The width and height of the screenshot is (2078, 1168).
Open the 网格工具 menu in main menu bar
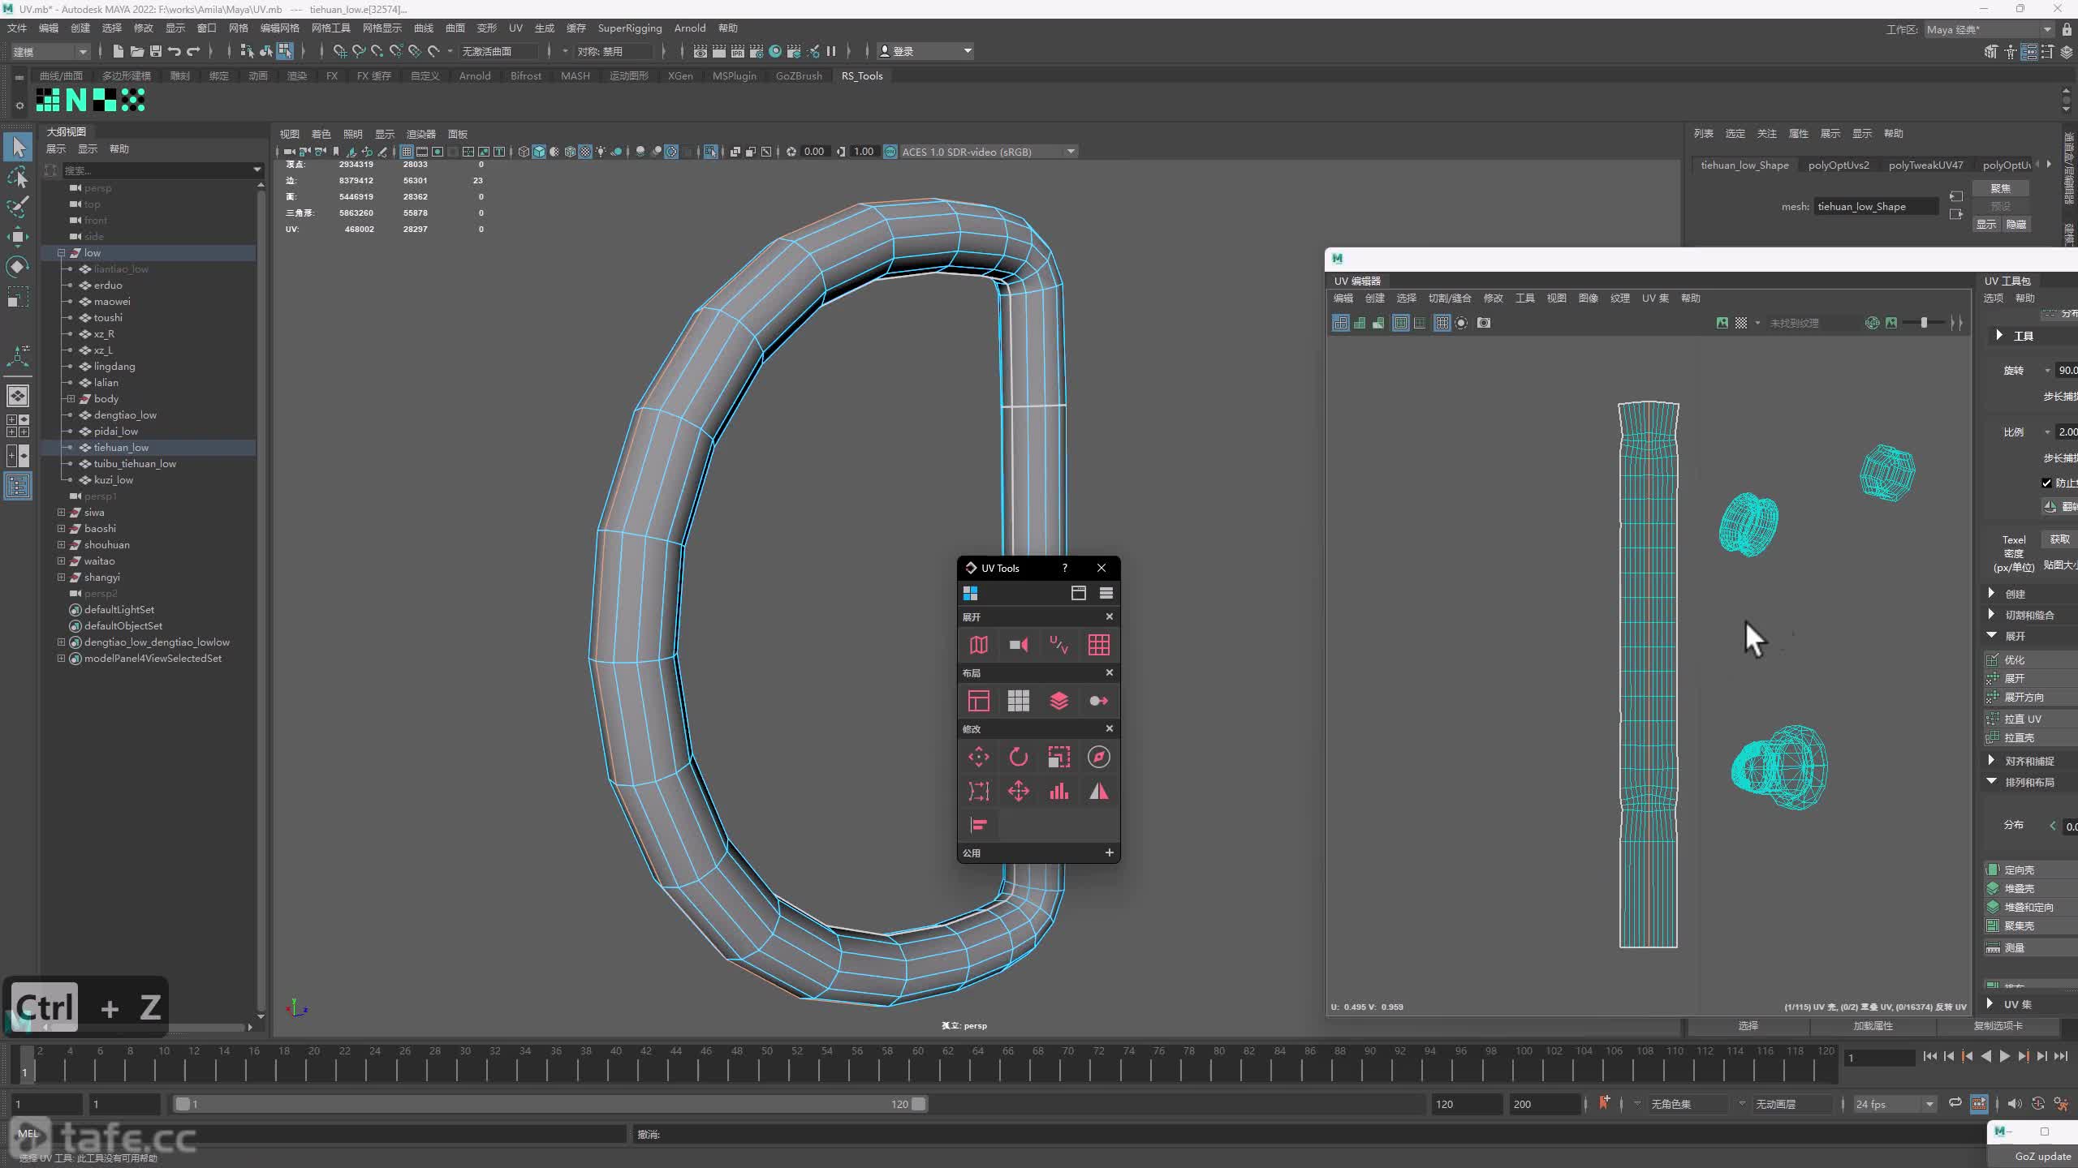pyautogui.click(x=331, y=28)
